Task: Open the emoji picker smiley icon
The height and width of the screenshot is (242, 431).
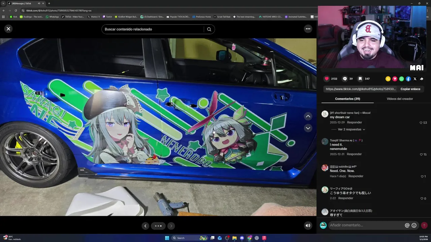Action: (414, 226)
